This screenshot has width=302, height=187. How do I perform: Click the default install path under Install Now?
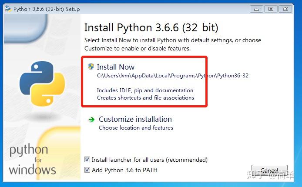[x=172, y=76]
